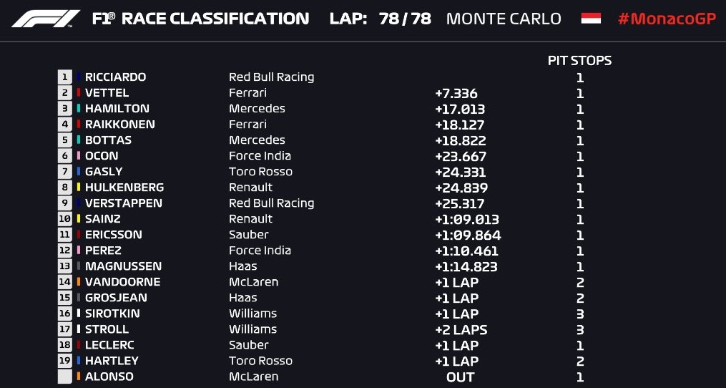Click the position 10 box beside Sainz

point(65,219)
